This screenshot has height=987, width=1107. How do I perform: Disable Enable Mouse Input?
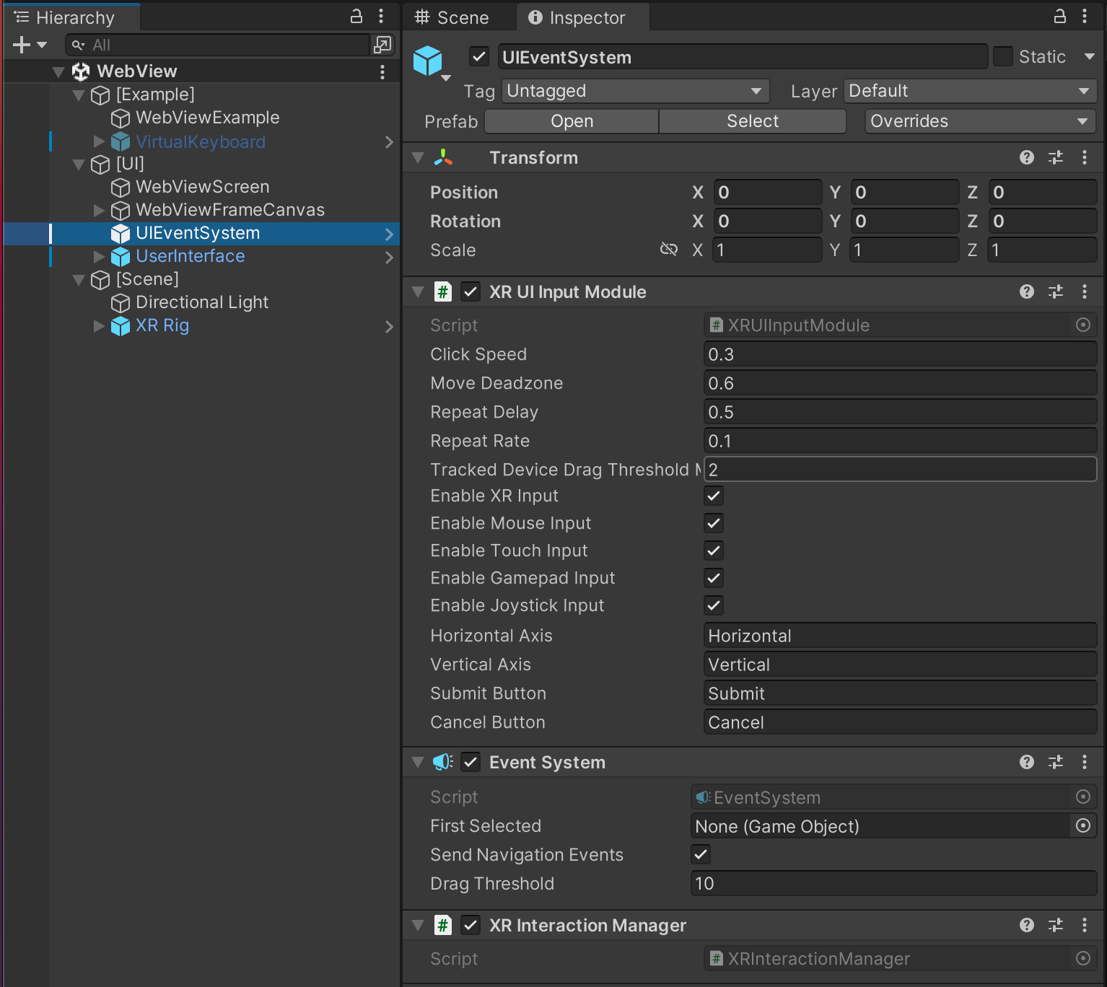[x=713, y=523]
